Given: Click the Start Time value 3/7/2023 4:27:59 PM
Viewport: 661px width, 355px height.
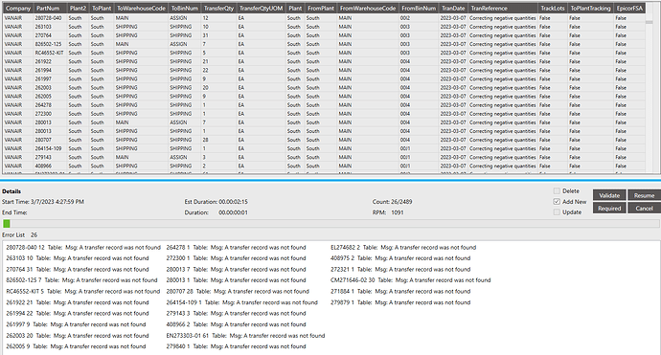Looking at the screenshot, I should (x=57, y=202).
